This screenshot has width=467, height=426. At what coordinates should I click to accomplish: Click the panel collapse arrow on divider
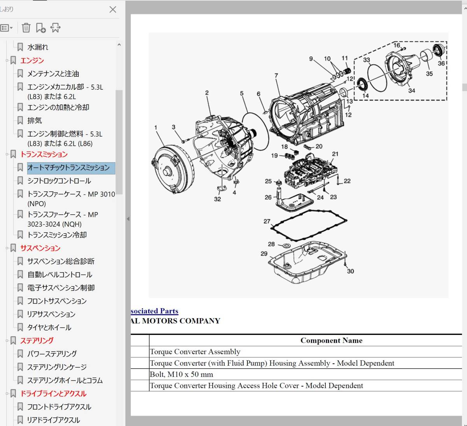(128, 219)
